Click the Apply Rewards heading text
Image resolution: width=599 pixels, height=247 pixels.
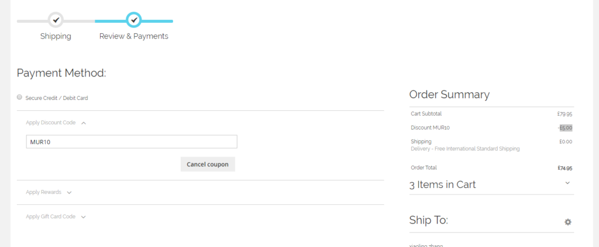click(x=43, y=192)
